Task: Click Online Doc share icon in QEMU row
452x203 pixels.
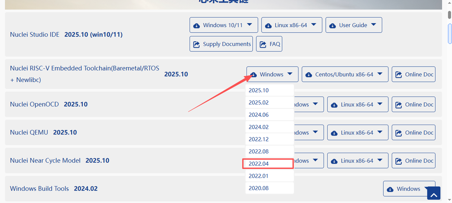Action: [399, 133]
